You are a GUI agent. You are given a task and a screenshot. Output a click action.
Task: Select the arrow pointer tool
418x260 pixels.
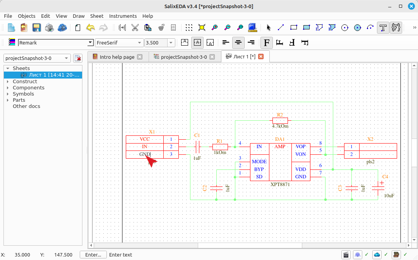click(x=269, y=27)
